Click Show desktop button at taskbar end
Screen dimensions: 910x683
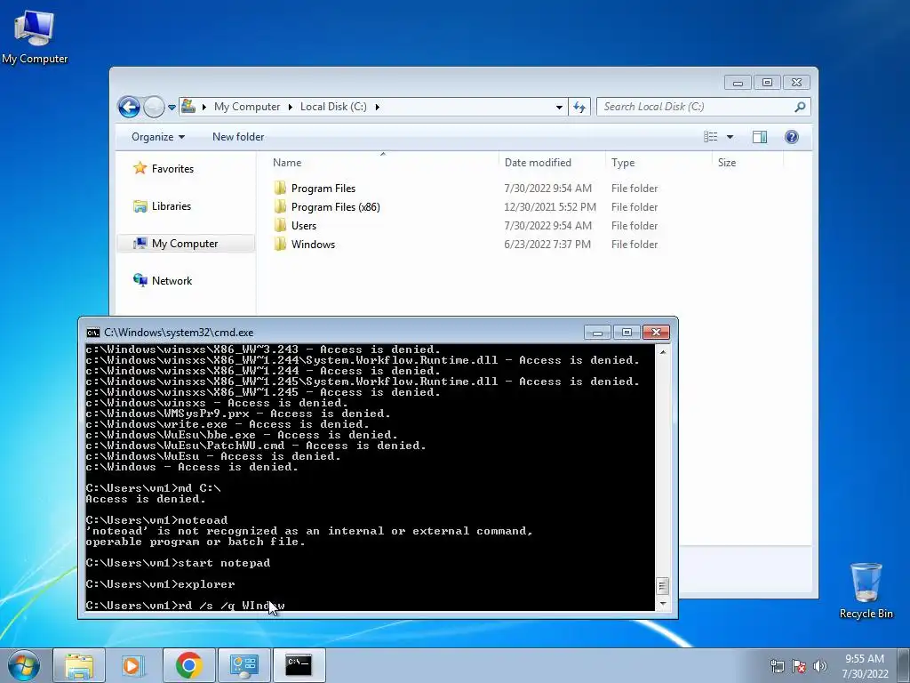[904, 665]
